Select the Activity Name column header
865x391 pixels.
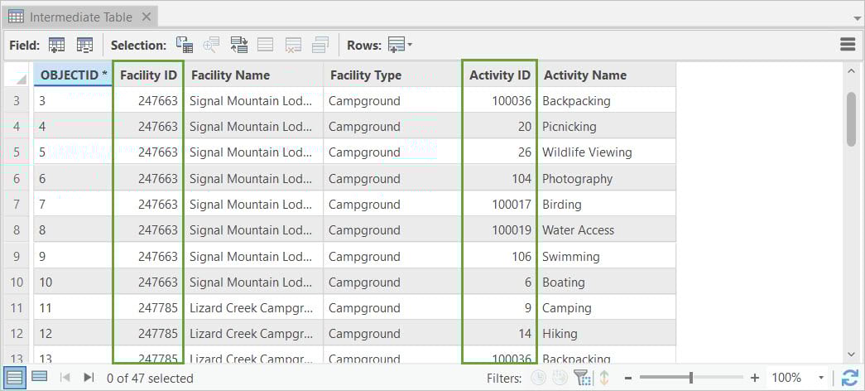(x=607, y=75)
